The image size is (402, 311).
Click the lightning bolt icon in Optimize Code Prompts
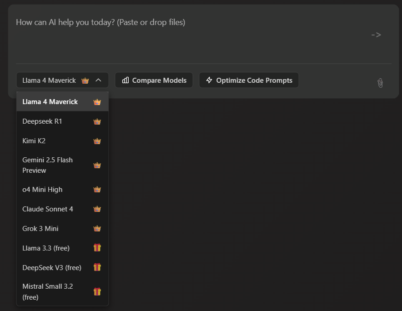[209, 80]
